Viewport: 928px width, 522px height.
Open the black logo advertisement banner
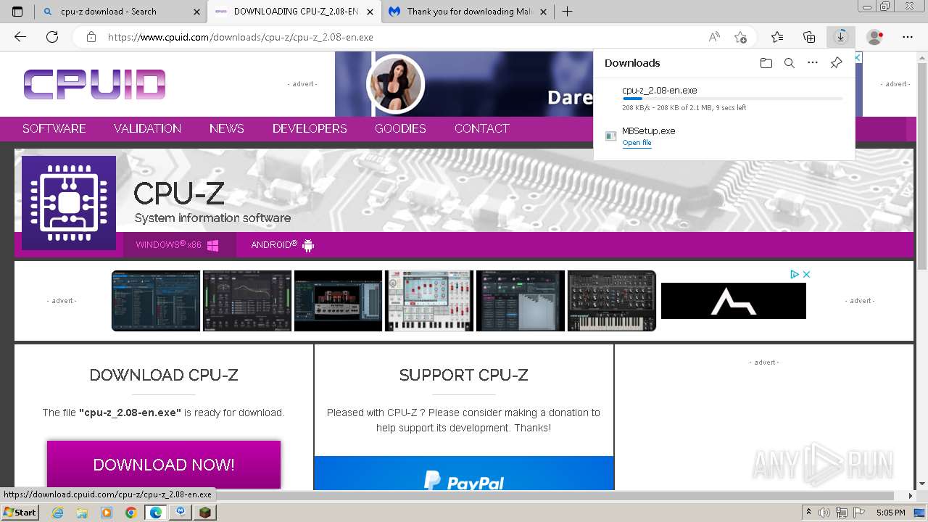(x=734, y=300)
